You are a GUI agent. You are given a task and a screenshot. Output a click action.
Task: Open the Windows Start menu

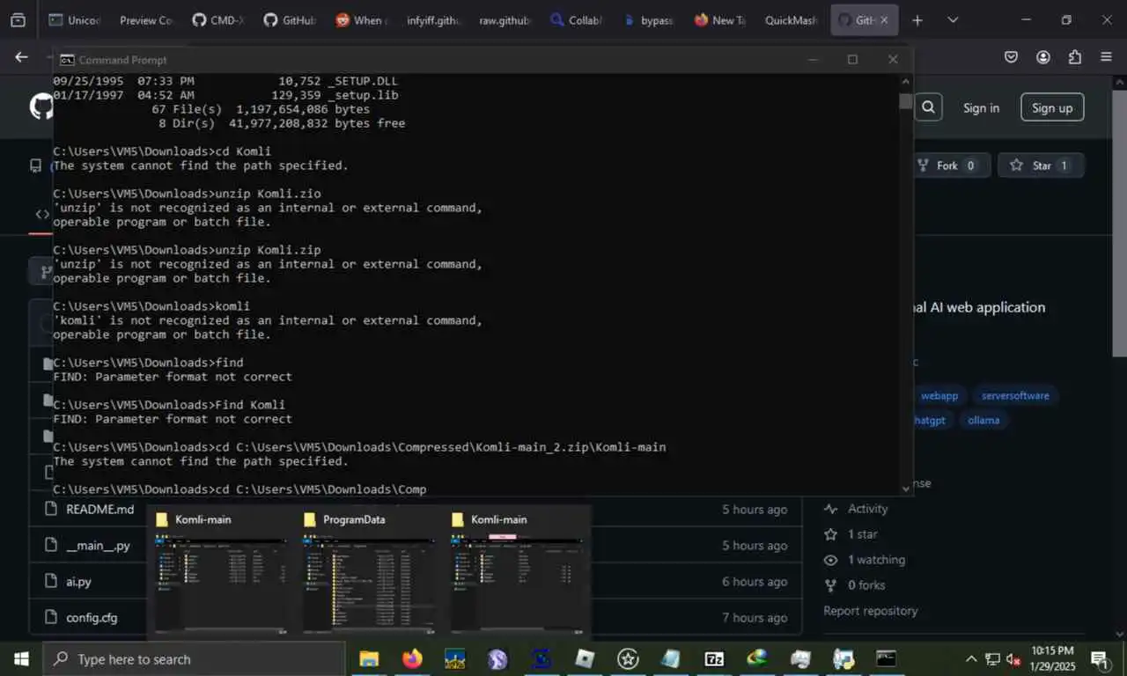click(21, 658)
